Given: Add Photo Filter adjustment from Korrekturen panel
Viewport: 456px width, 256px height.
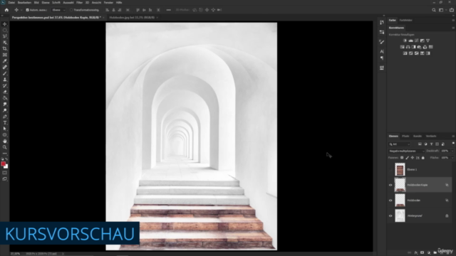Looking at the screenshot, I should coord(419,47).
